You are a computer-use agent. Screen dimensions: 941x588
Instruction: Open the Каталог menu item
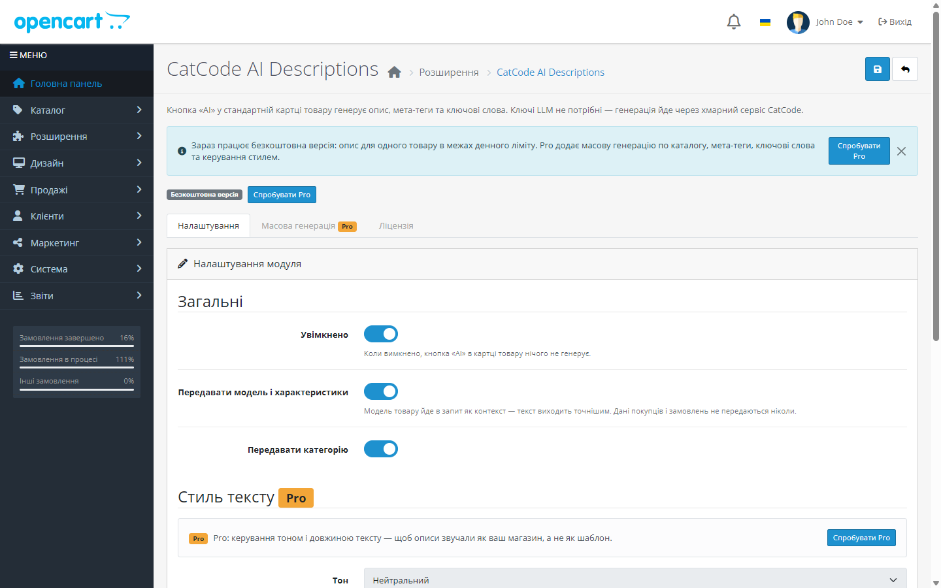[76, 110]
